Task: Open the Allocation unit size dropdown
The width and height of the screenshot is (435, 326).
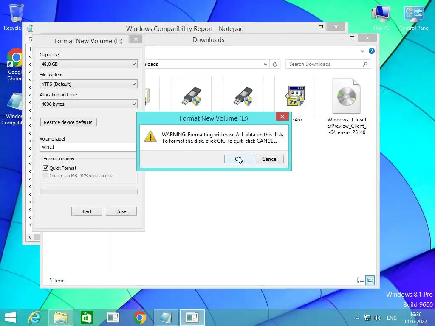Action: [88, 104]
